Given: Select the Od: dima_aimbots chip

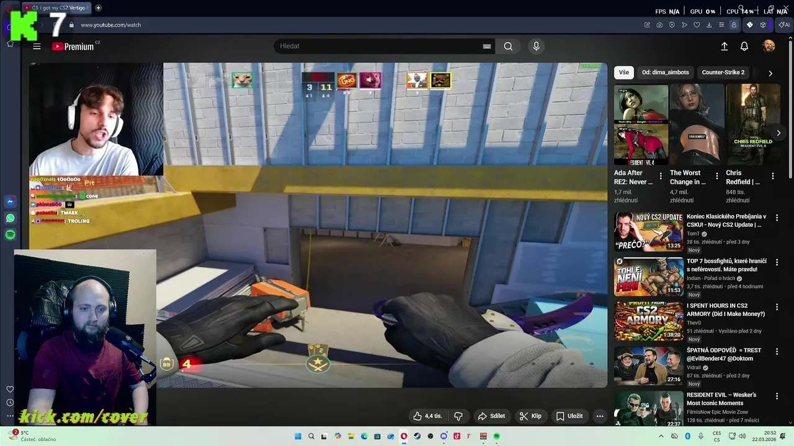Looking at the screenshot, I should [x=665, y=72].
